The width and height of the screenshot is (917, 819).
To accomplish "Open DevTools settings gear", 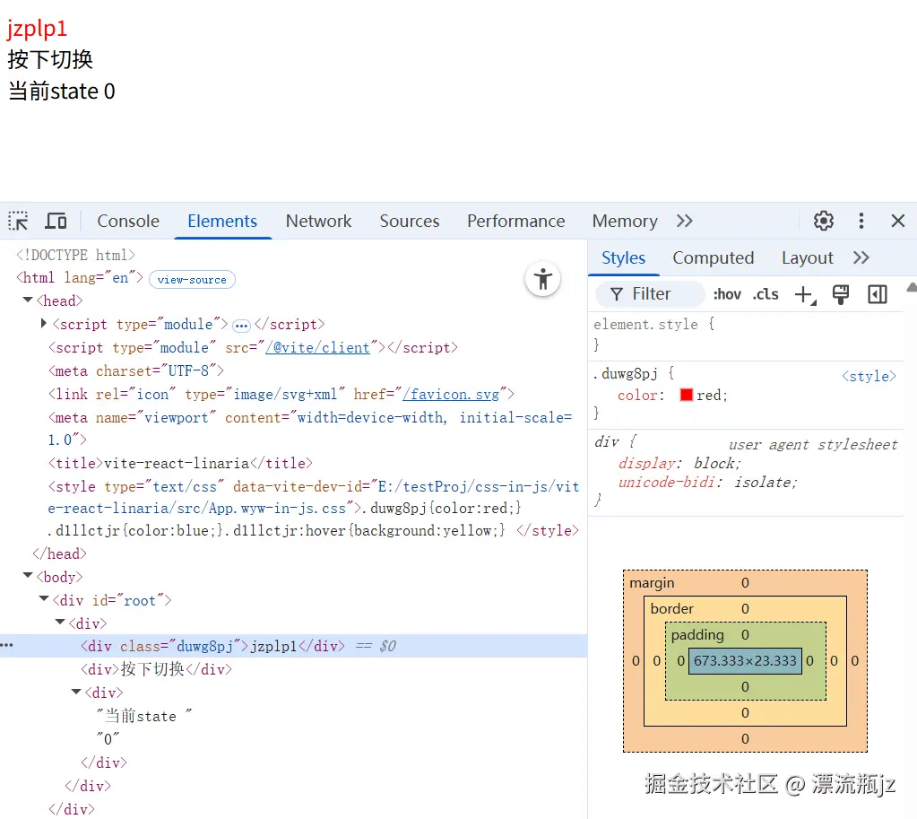I will pyautogui.click(x=823, y=221).
